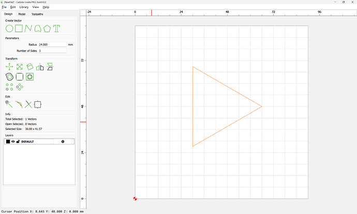Open the Linear array tool

click(9, 87)
